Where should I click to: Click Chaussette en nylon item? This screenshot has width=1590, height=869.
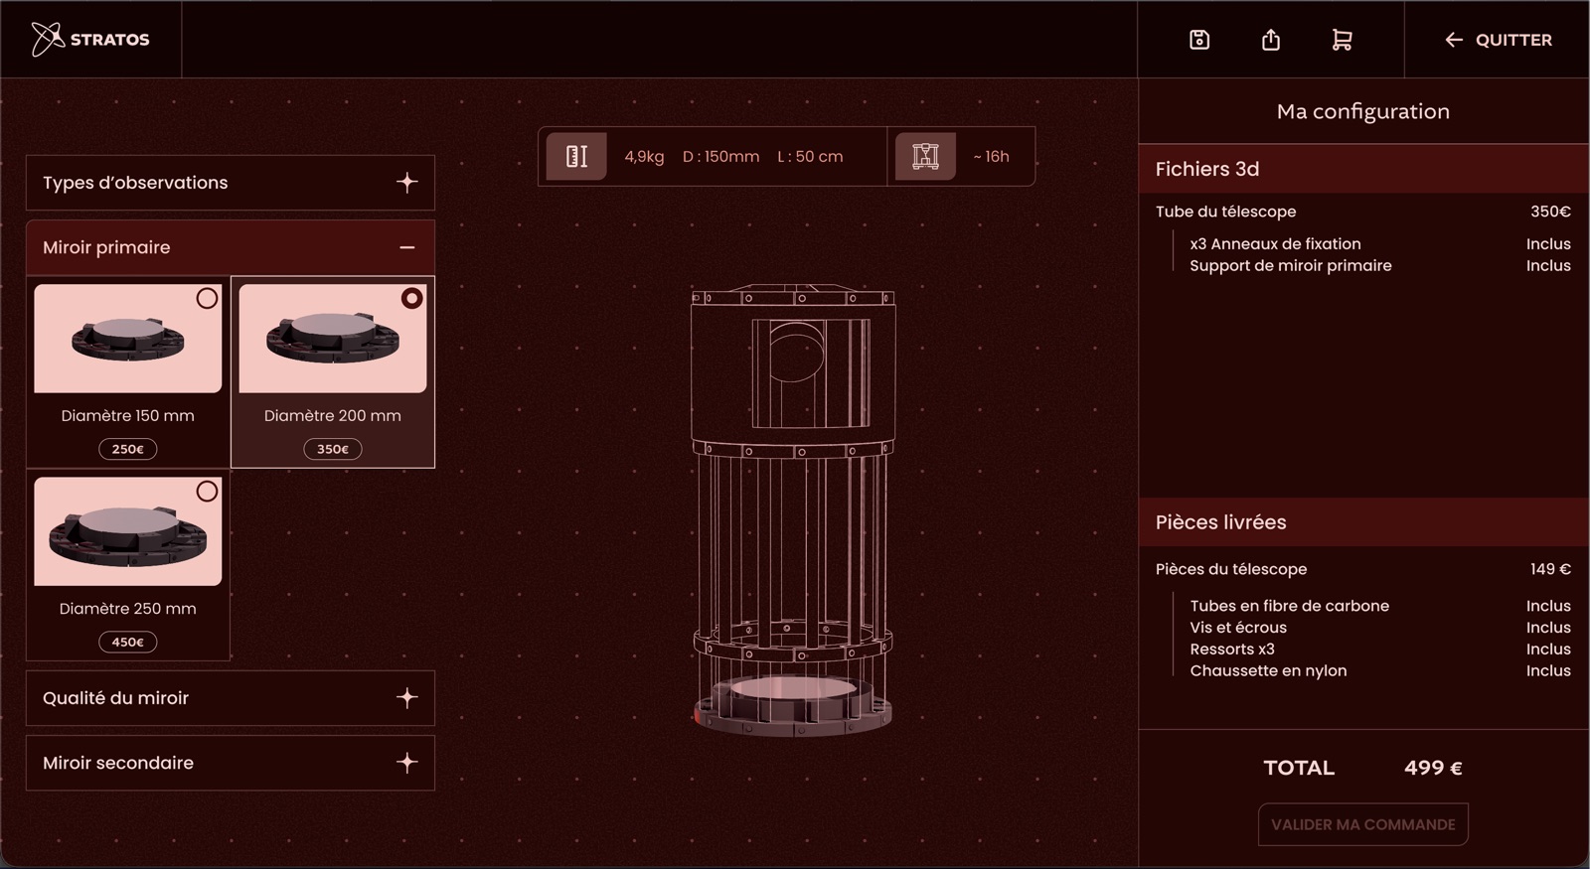[1268, 671]
